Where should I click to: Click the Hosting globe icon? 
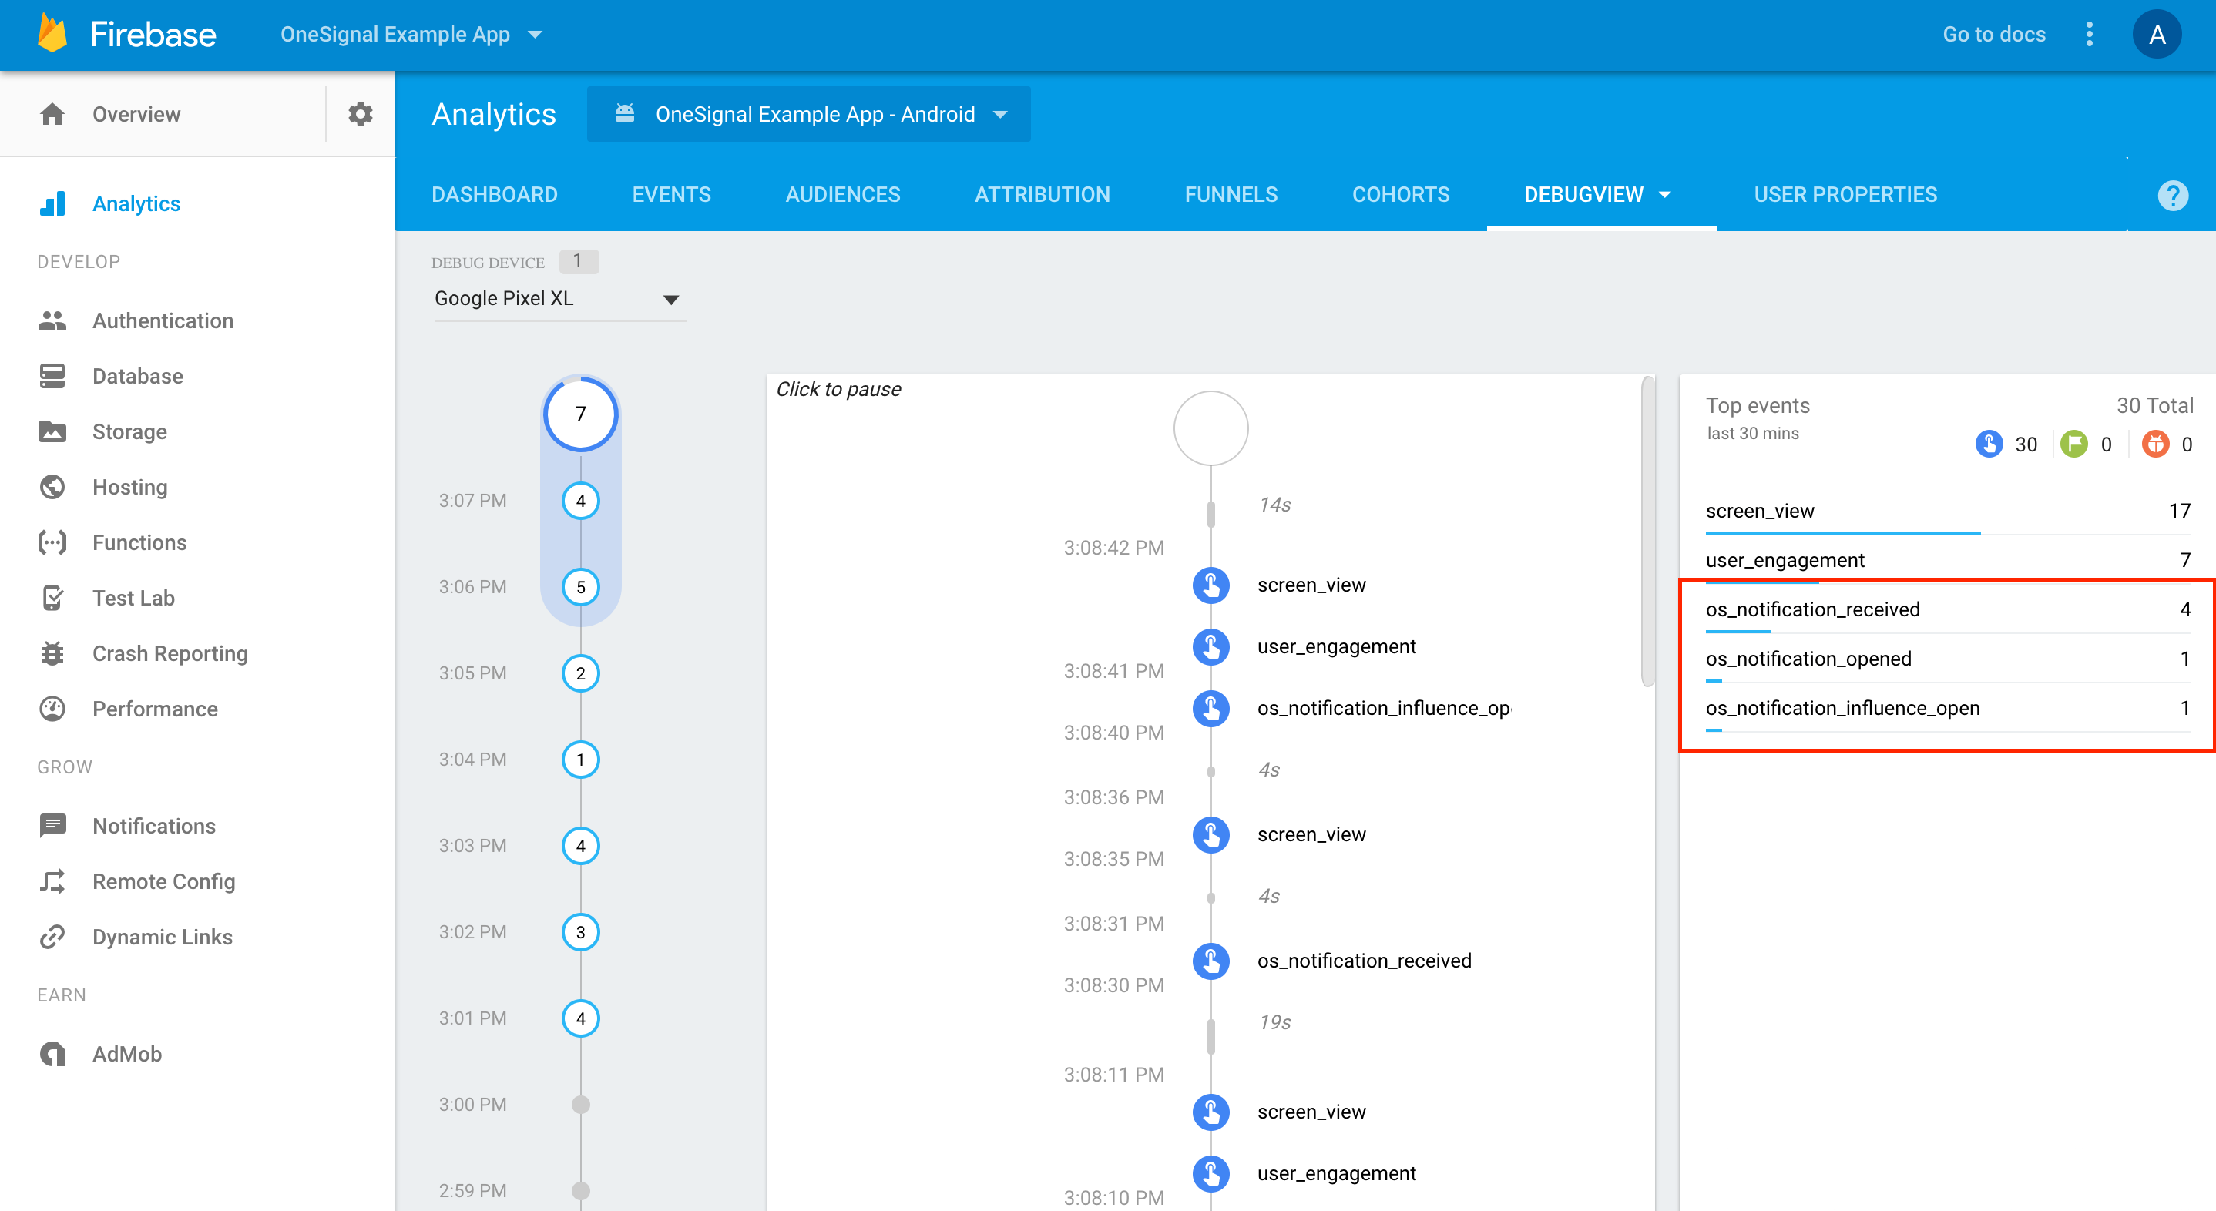[52, 487]
